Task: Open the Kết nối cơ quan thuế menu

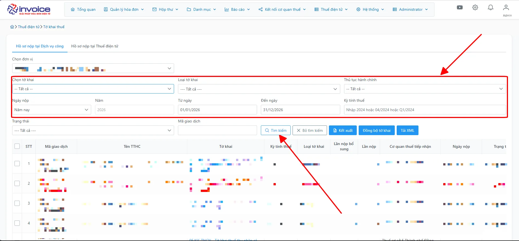Action: tap(282, 9)
